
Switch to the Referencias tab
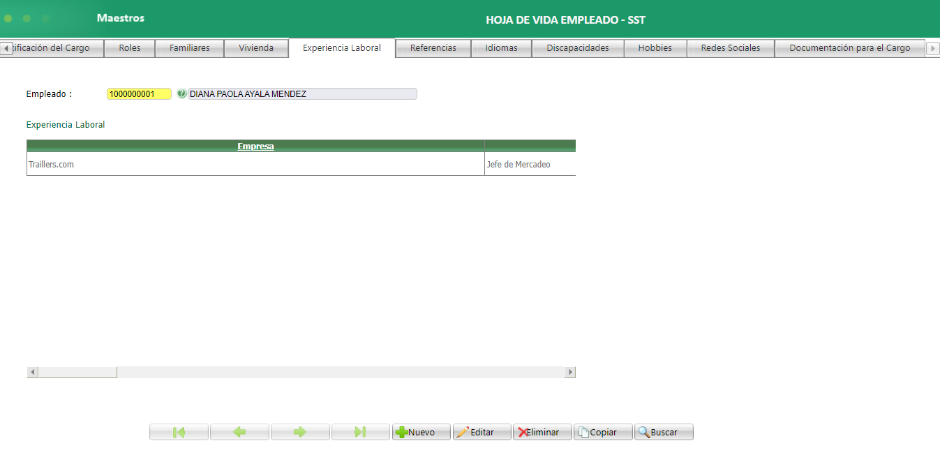pyautogui.click(x=433, y=47)
